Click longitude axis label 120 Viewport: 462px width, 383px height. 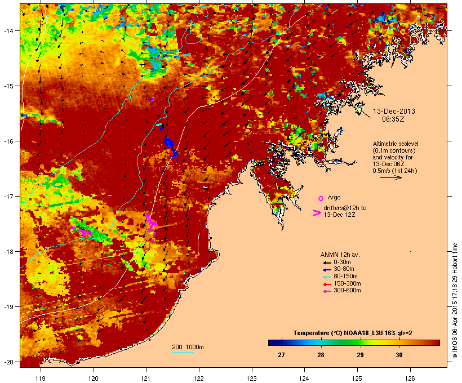pyautogui.click(x=94, y=378)
